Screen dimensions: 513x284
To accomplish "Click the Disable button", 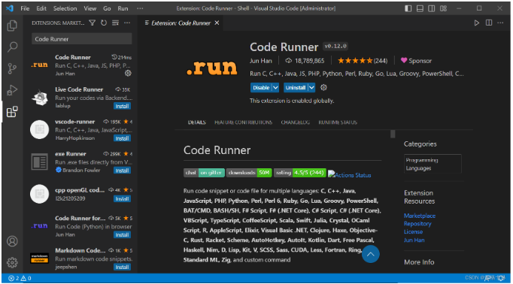I will [x=261, y=88].
